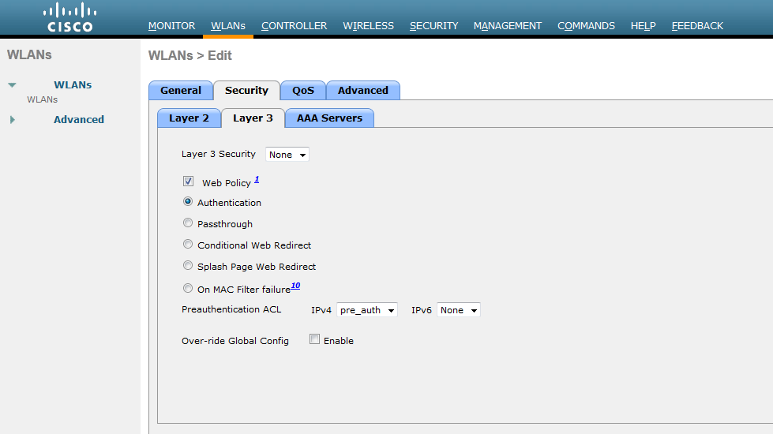The width and height of the screenshot is (773, 434).
Task: Open footnote 10 link after MAC Filter failure
Action: (x=295, y=286)
